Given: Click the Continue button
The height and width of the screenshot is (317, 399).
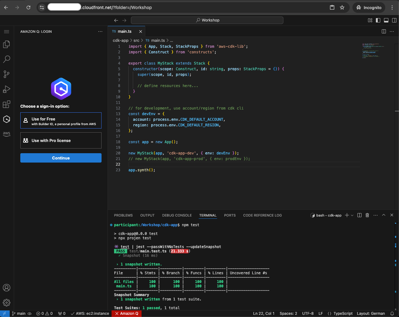Looking at the screenshot, I should tap(61, 158).
